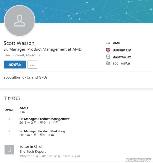Click the Scott Wasson profile name
153x163 pixels.
click(19, 43)
